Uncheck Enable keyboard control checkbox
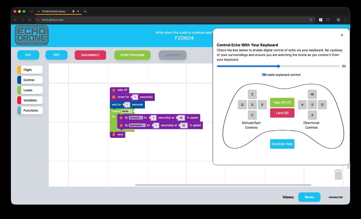Viewport: 361px width, 219px height. coord(263,75)
